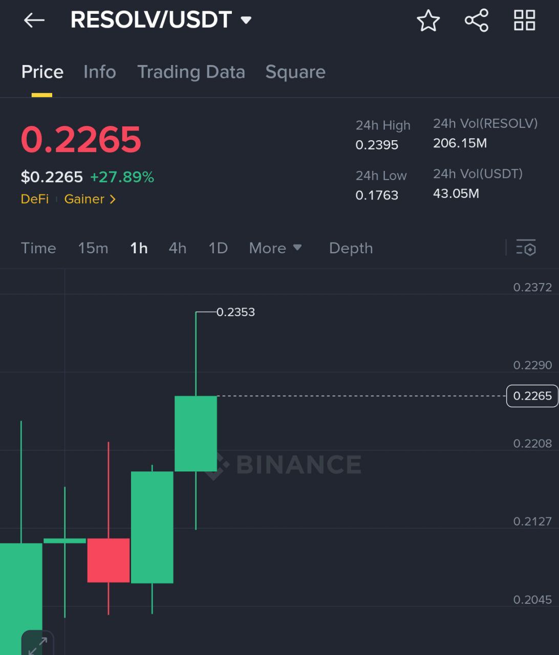Tap the 24h Low value 0.1763
The width and height of the screenshot is (559, 655).
pyautogui.click(x=377, y=195)
